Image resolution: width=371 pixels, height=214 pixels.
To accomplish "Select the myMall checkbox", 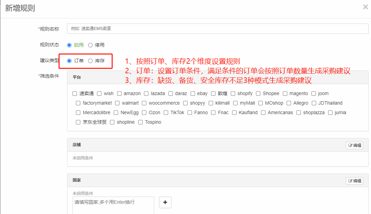I will [x=236, y=103].
